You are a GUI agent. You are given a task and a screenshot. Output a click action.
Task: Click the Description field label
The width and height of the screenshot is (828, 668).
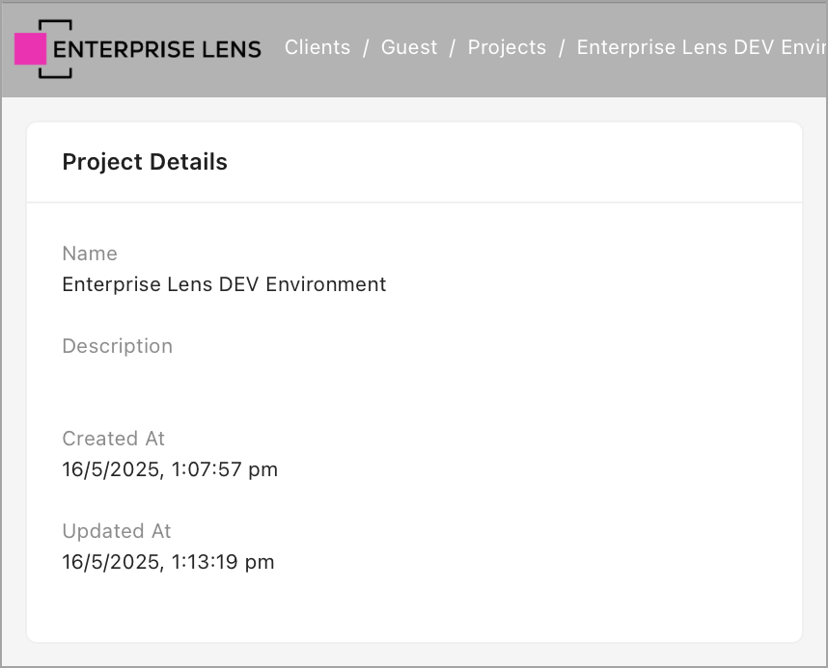point(118,346)
